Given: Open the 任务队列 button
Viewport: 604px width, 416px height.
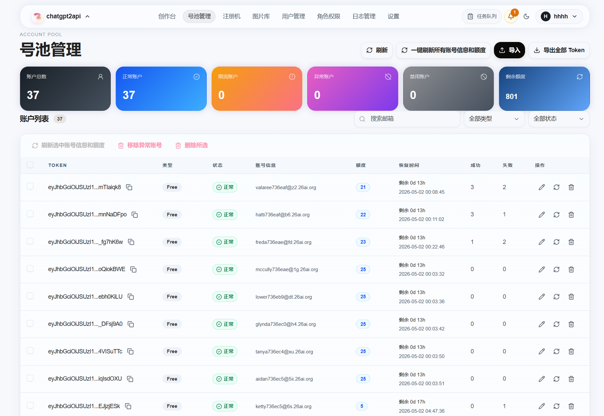Looking at the screenshot, I should (x=482, y=16).
